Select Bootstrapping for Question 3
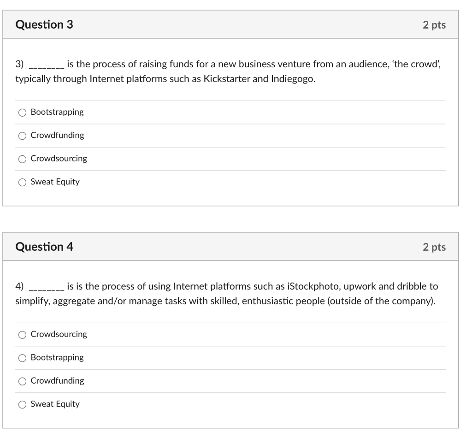 22,112
